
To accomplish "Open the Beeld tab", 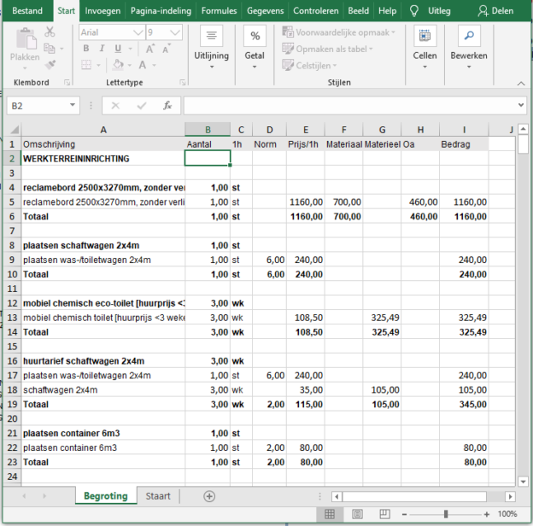I will [x=358, y=11].
